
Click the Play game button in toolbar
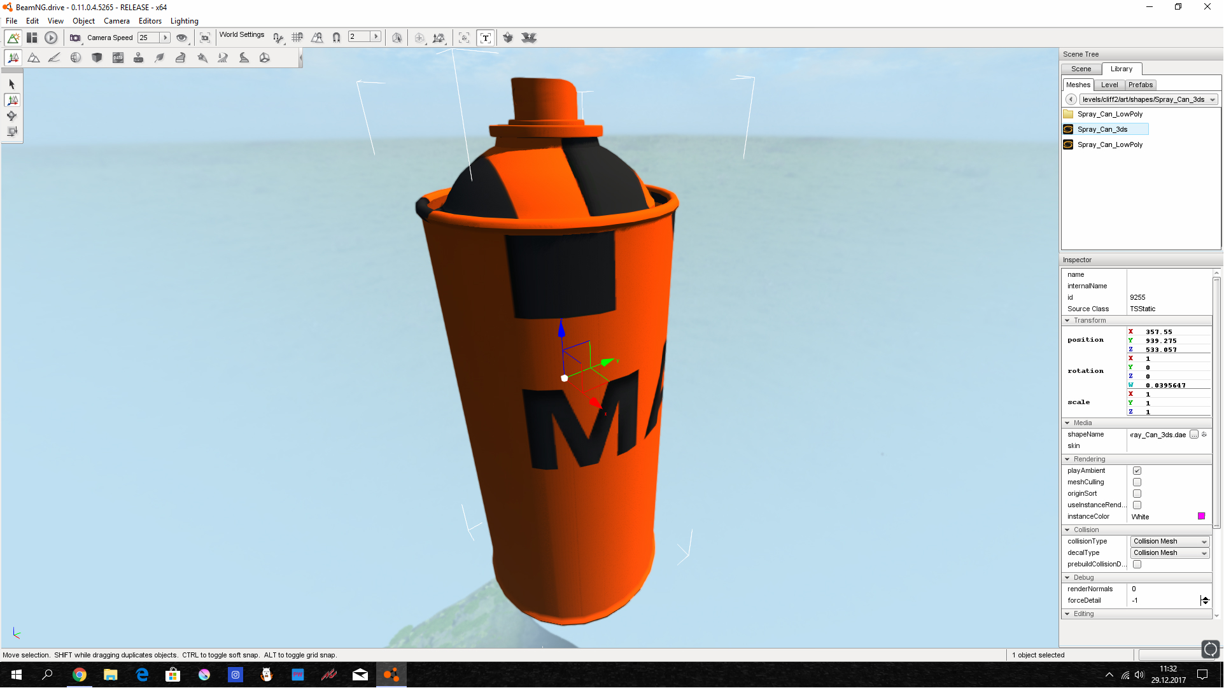pyautogui.click(x=51, y=38)
